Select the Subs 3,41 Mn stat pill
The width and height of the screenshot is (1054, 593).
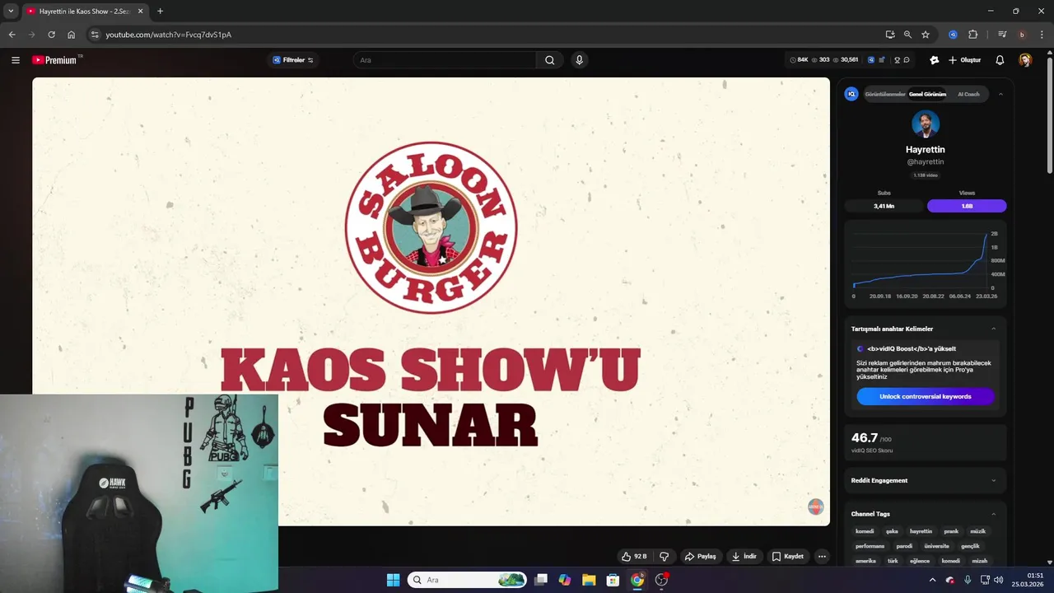click(884, 206)
